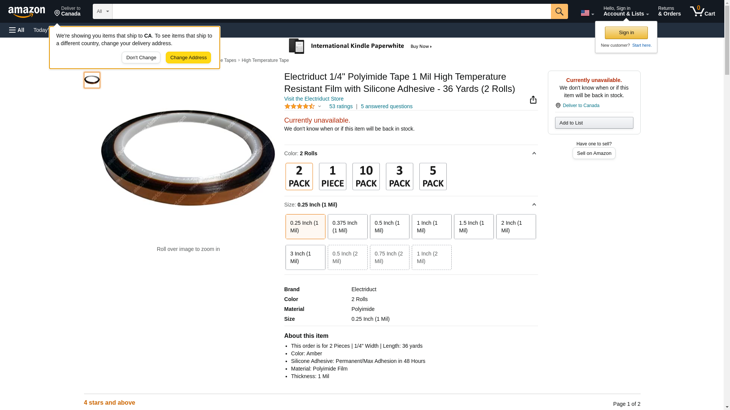The width and height of the screenshot is (730, 410).
Task: Open the All hamburger menu
Action: [x=17, y=30]
